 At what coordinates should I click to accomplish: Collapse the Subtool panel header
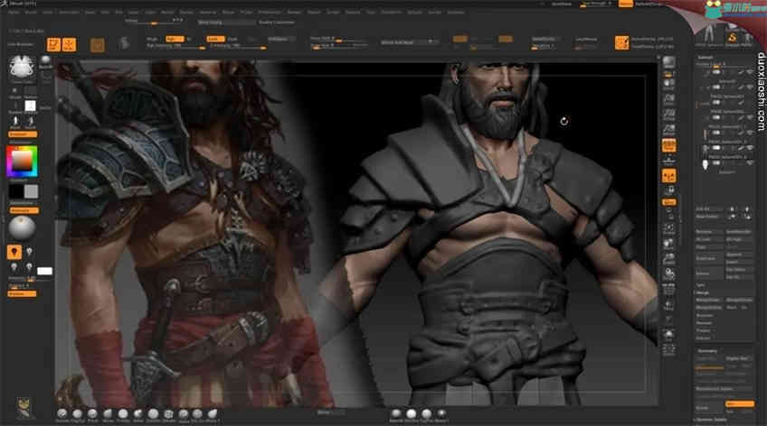pos(705,58)
